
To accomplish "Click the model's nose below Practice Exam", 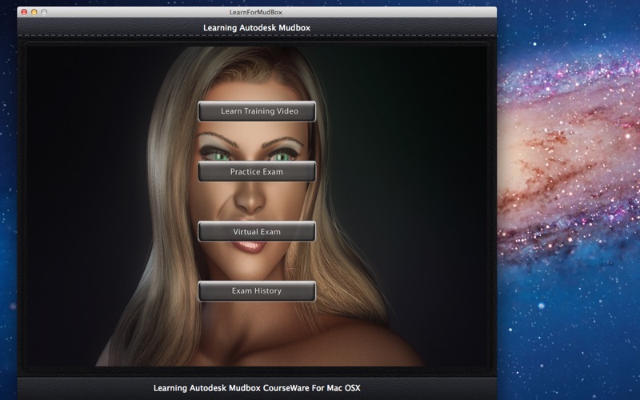I will [x=250, y=198].
